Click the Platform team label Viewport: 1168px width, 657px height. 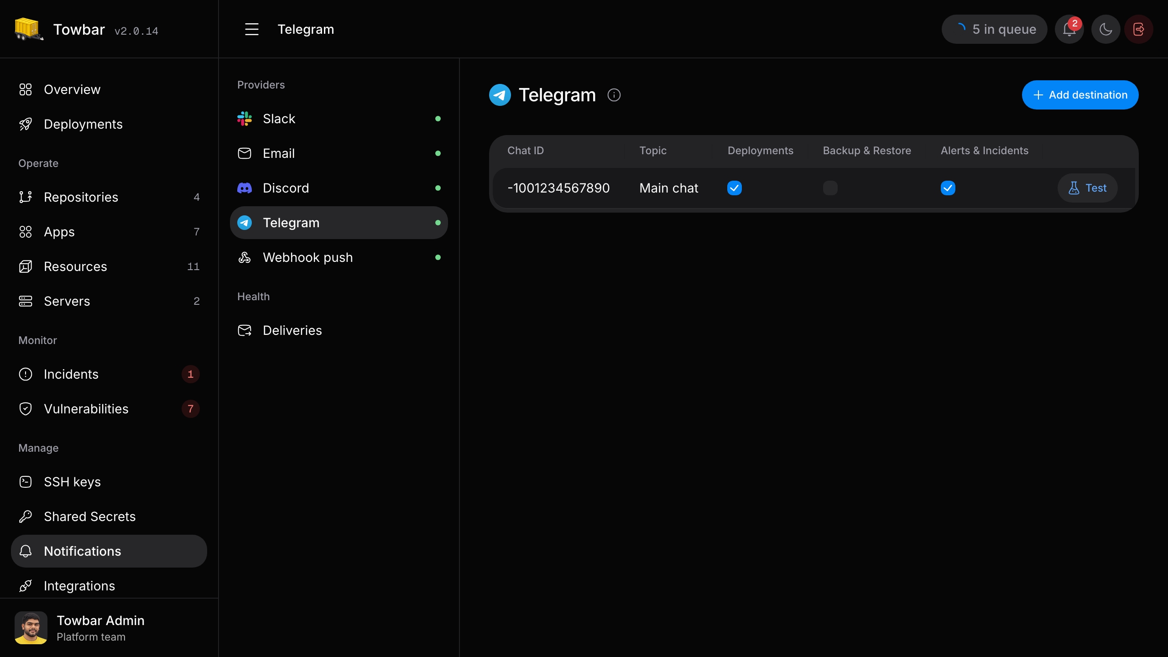coord(91,637)
